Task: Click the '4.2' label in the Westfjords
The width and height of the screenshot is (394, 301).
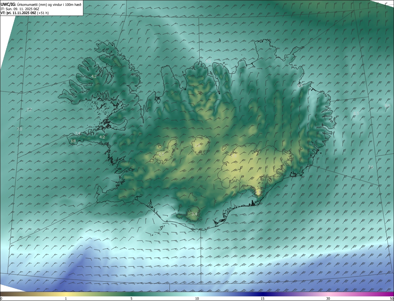Action: coord(94,76)
